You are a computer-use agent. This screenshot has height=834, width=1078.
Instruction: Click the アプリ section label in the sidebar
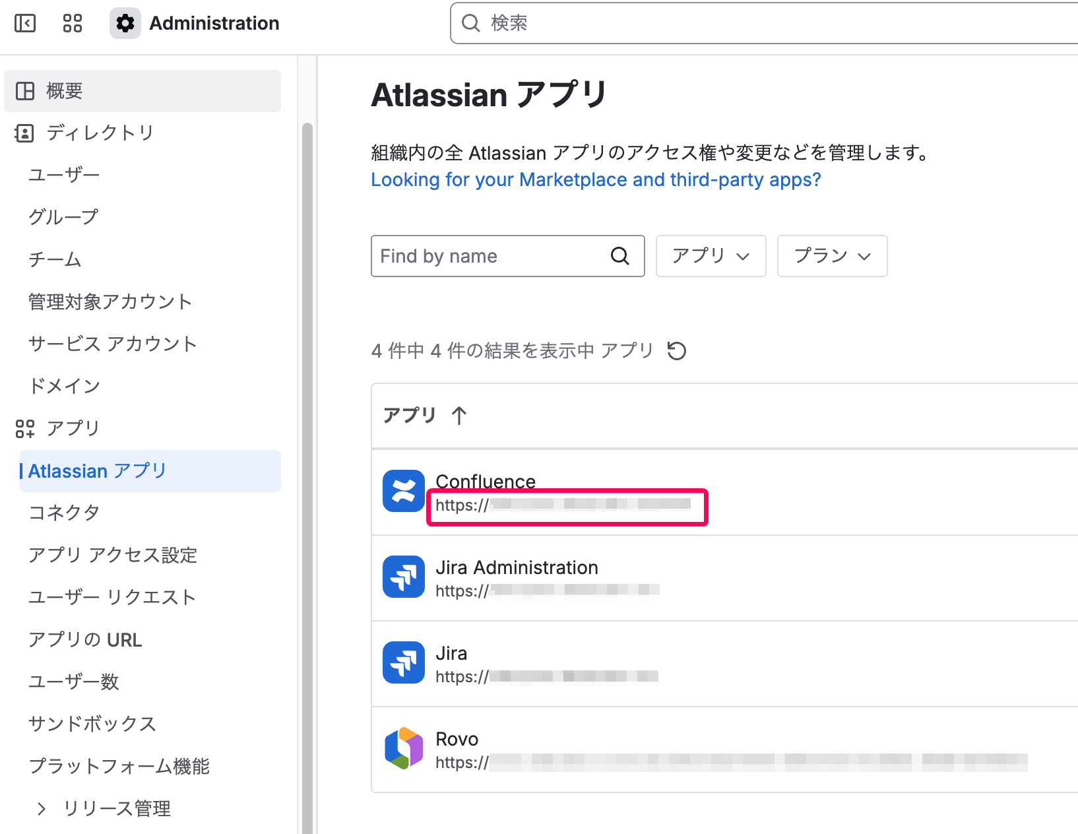(73, 429)
